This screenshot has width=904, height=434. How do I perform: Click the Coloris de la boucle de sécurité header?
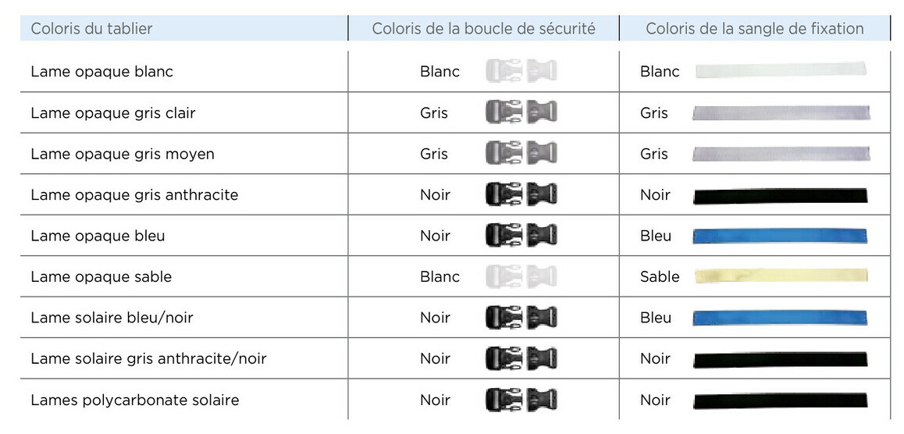click(x=483, y=29)
